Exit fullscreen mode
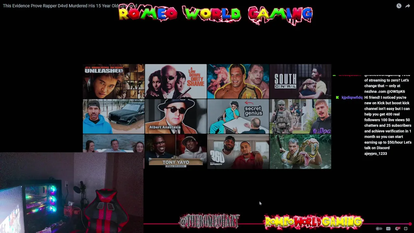414x233 pixels. coord(406,228)
